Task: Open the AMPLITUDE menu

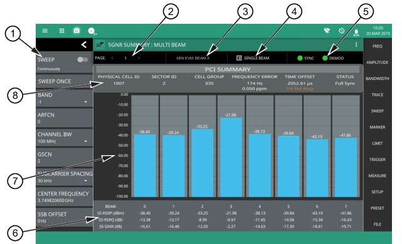Action: (x=377, y=63)
